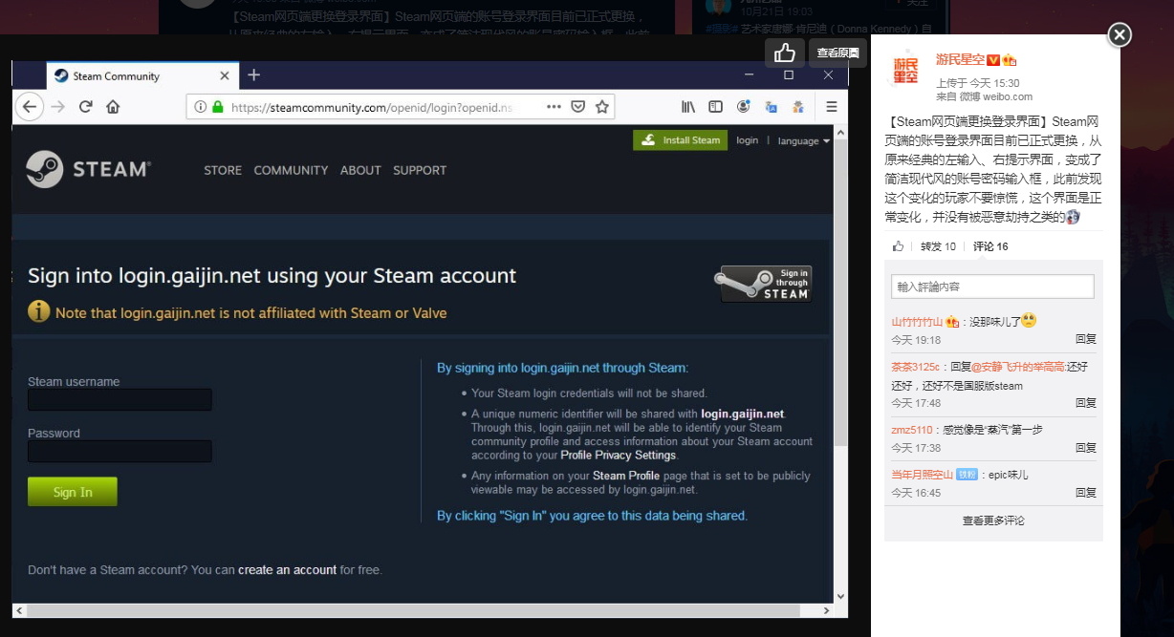Open 游民星空 profile avatar
1174x637 pixels.
[905, 70]
